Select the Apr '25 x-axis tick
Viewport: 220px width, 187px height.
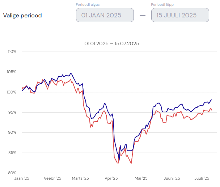click(111, 178)
